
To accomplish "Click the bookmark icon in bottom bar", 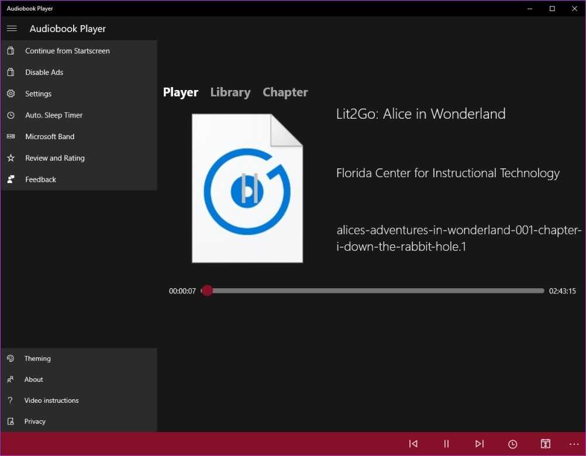I will (545, 444).
